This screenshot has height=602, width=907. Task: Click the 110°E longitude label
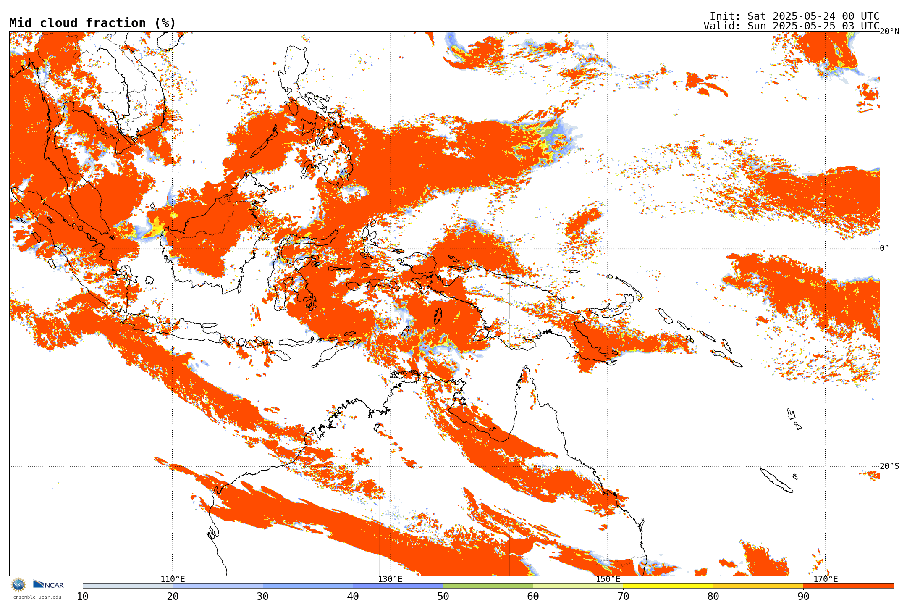tap(173, 579)
